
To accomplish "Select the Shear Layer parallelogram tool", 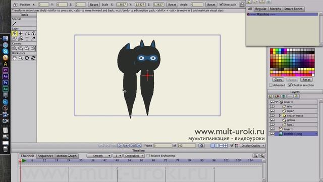I will click(x=14, y=38).
